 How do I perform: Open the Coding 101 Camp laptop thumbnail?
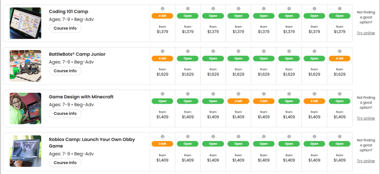click(25, 23)
